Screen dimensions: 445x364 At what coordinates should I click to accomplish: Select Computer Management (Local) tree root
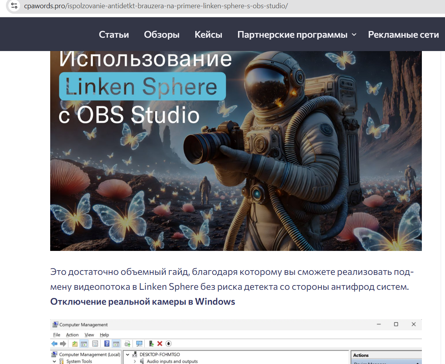(x=89, y=354)
